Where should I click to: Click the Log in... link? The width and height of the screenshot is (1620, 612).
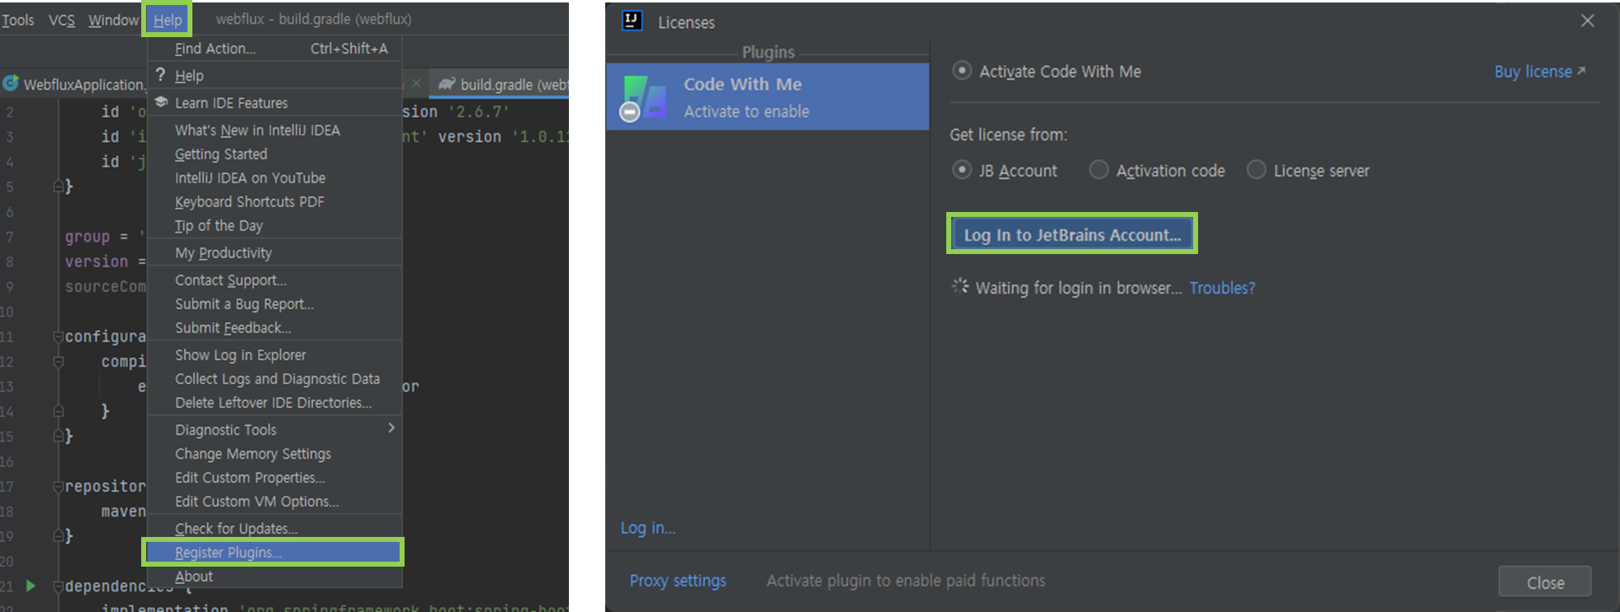648,528
